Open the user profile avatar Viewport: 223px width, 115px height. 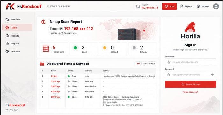click(216, 6)
